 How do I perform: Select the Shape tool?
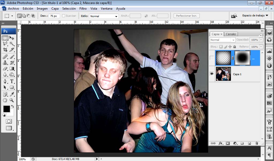tap(12, 87)
